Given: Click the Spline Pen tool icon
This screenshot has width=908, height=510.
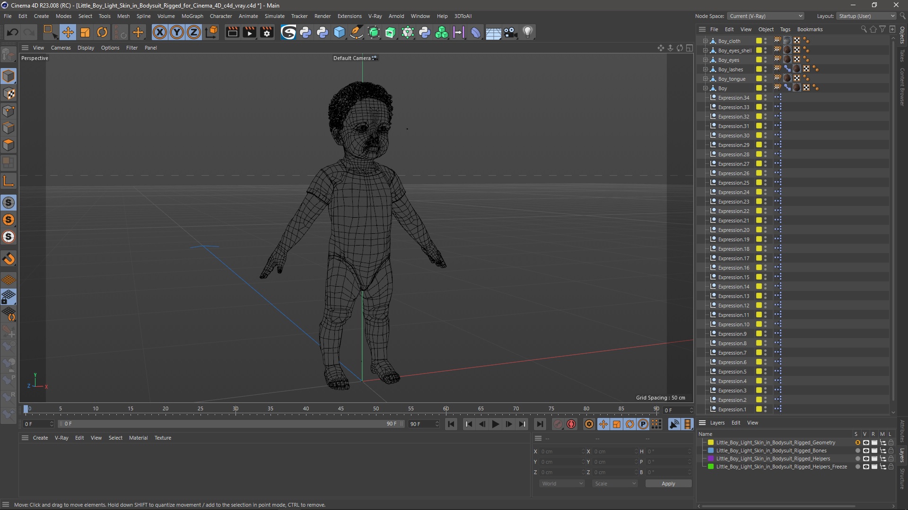Looking at the screenshot, I should pos(356,32).
